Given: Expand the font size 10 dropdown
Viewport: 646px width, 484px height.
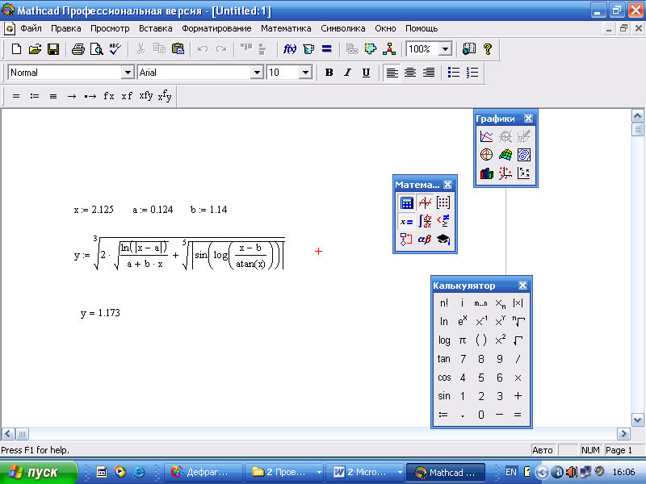Looking at the screenshot, I should 305,73.
